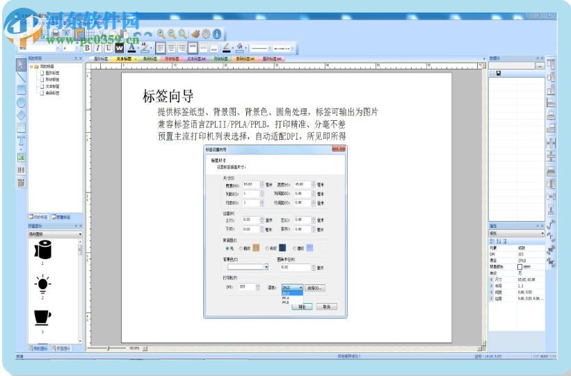Select the ellipse shape tool
The width and height of the screenshot is (571, 376).
coord(21,102)
